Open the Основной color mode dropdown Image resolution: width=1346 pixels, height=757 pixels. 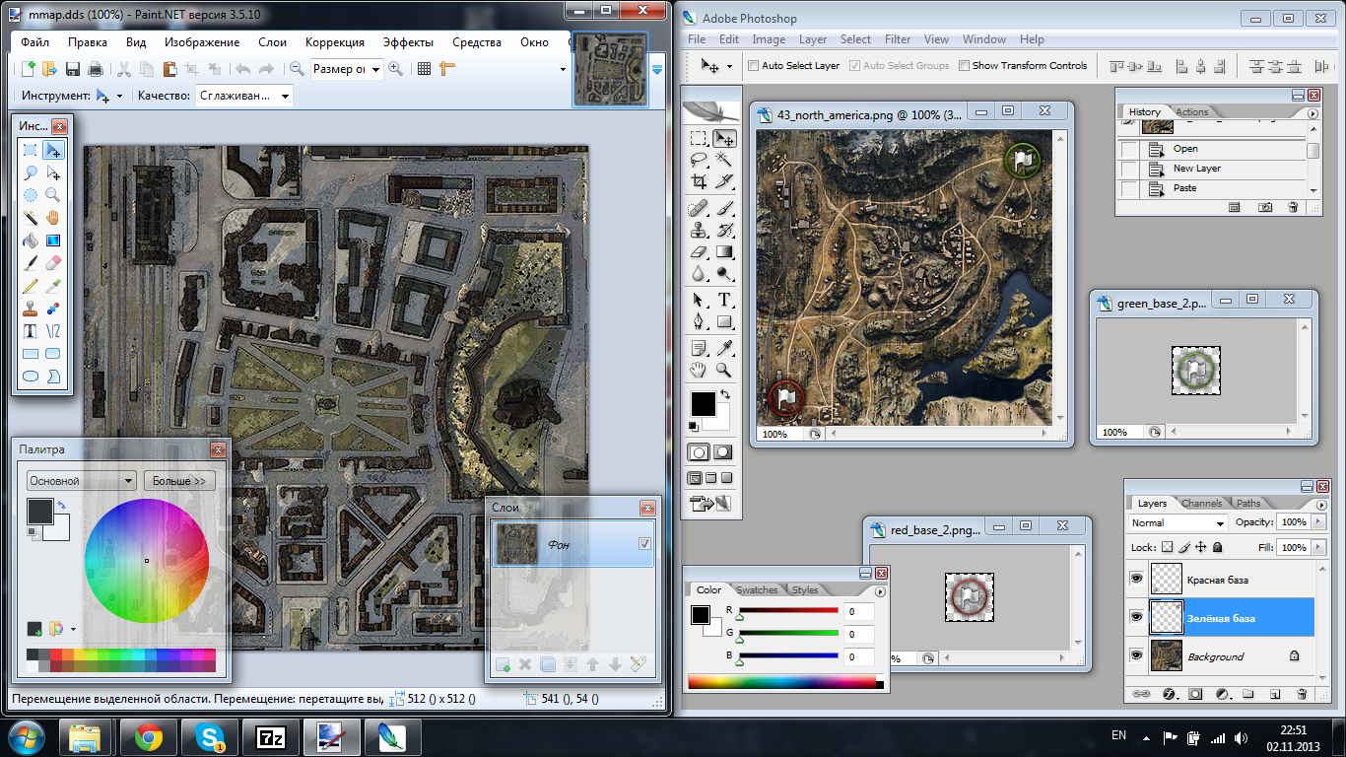(81, 481)
